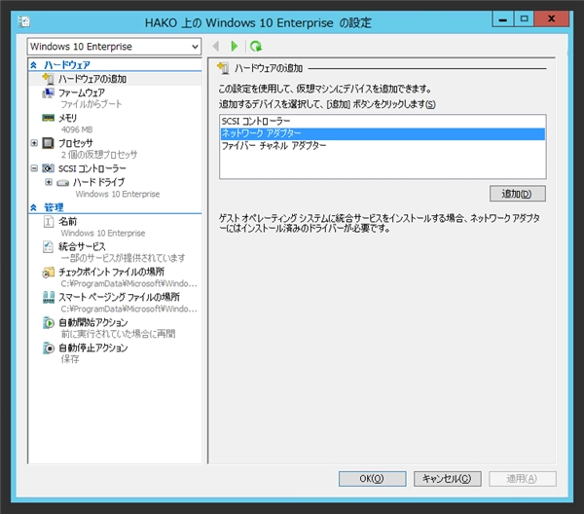Image resolution: width=584 pixels, height=514 pixels.
Task: Click the スマート ページング ファイルの場所 icon
Action: pyautogui.click(x=49, y=297)
